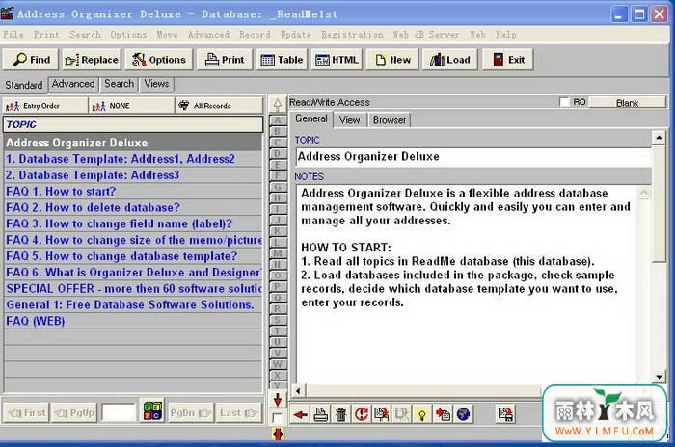Click the trash can delete record icon
The image size is (675, 447).
click(x=340, y=415)
